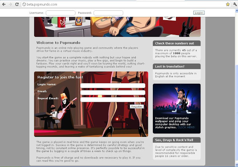Click the Login! button
This screenshot has height=167, width=238.
point(199,13)
